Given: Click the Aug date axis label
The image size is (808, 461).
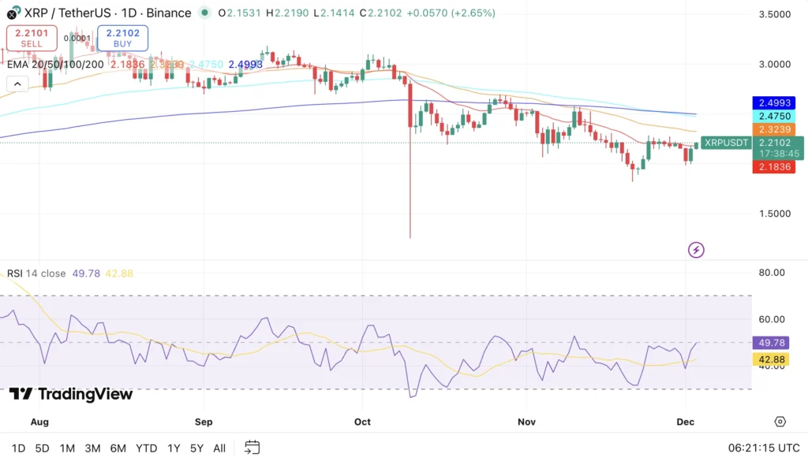Looking at the screenshot, I should 39,422.
